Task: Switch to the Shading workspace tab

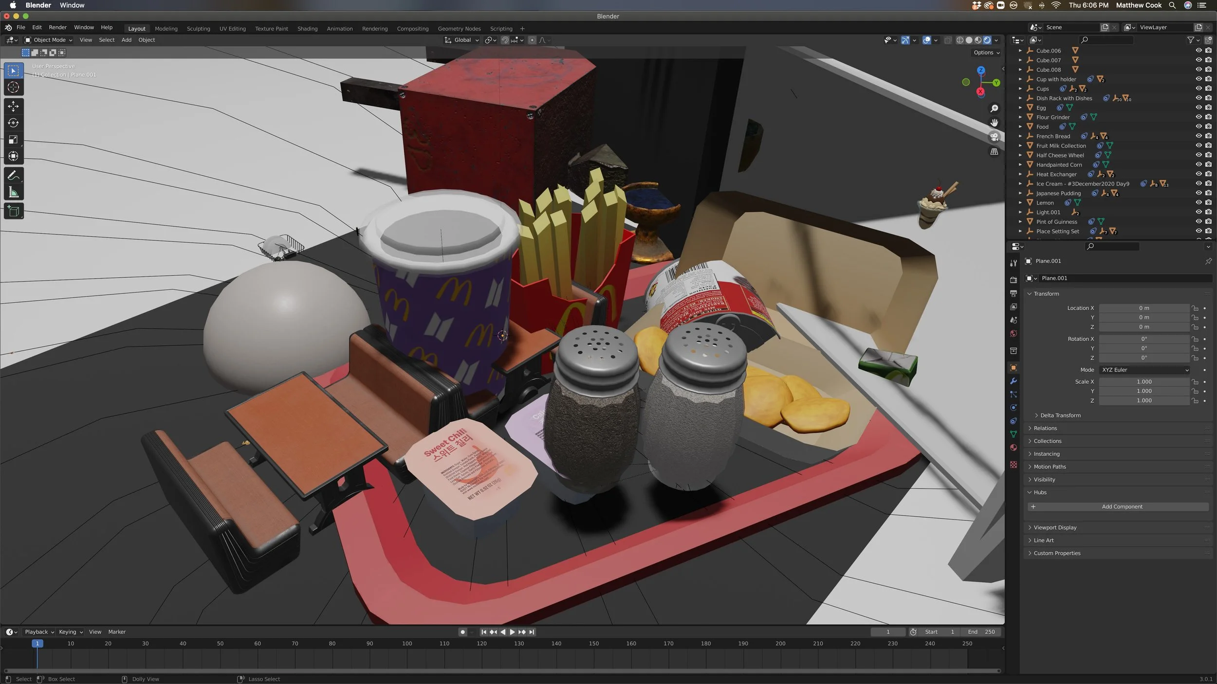Action: pyautogui.click(x=307, y=29)
